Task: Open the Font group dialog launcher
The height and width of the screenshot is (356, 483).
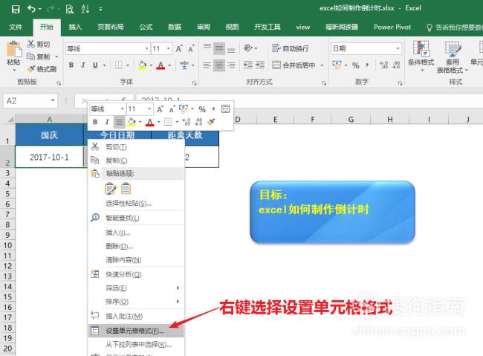Action: coord(195,83)
